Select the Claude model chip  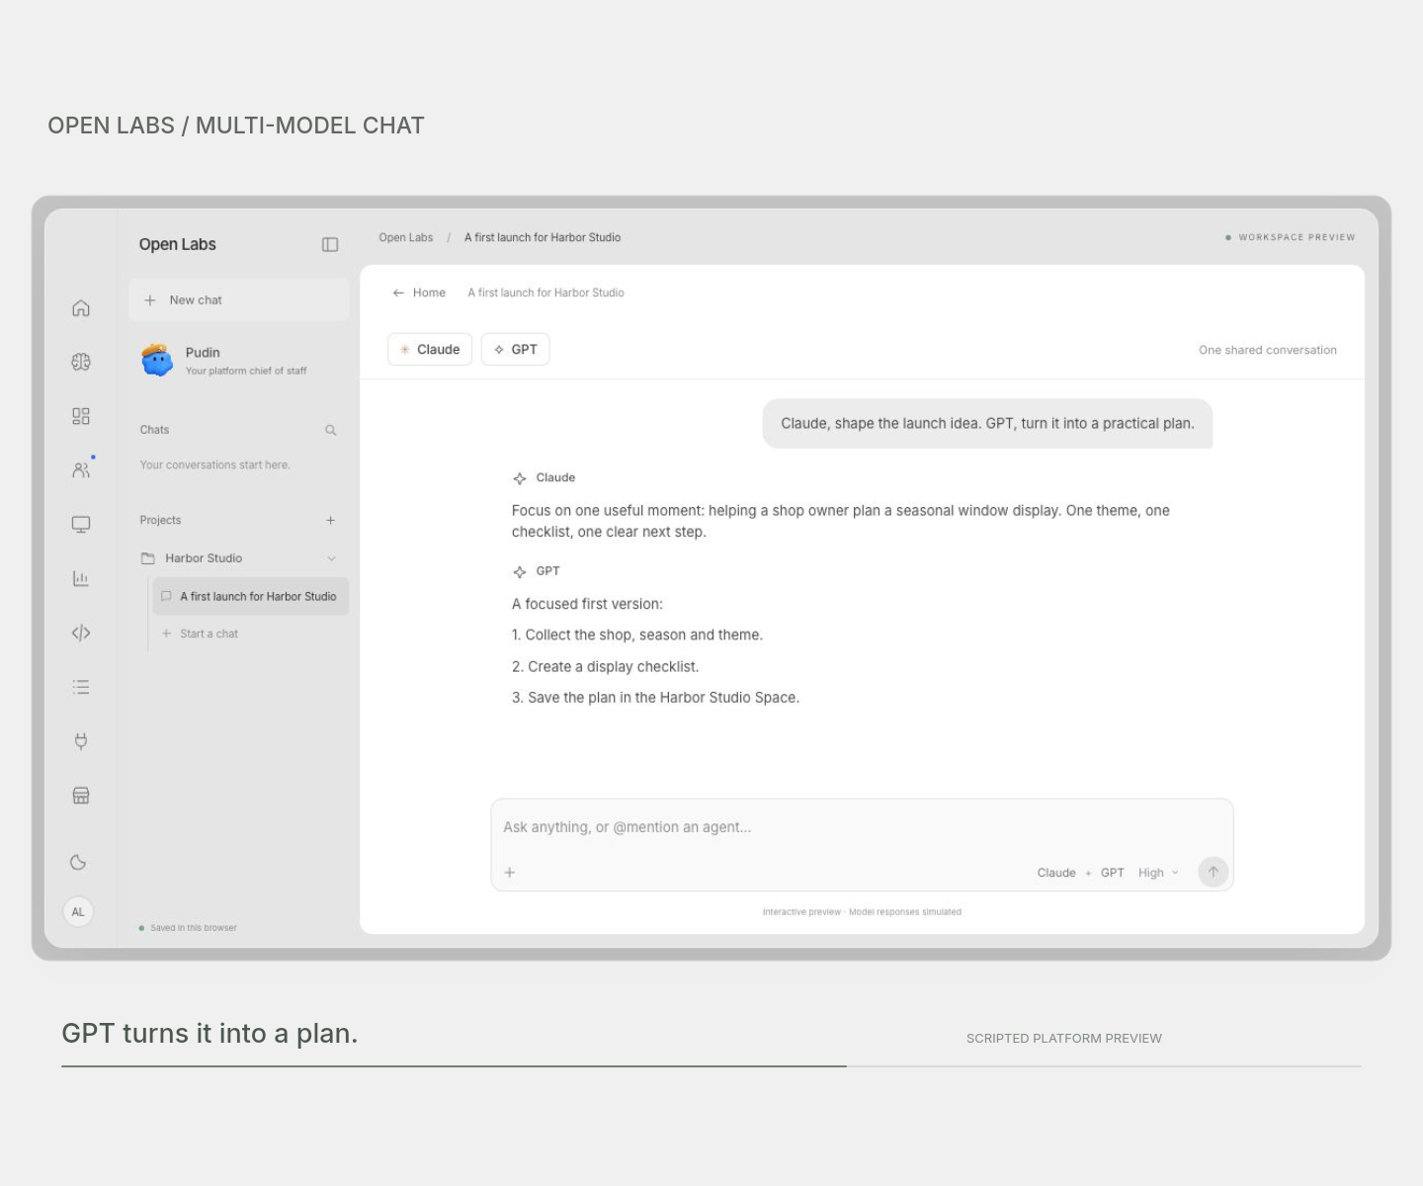[x=430, y=350]
